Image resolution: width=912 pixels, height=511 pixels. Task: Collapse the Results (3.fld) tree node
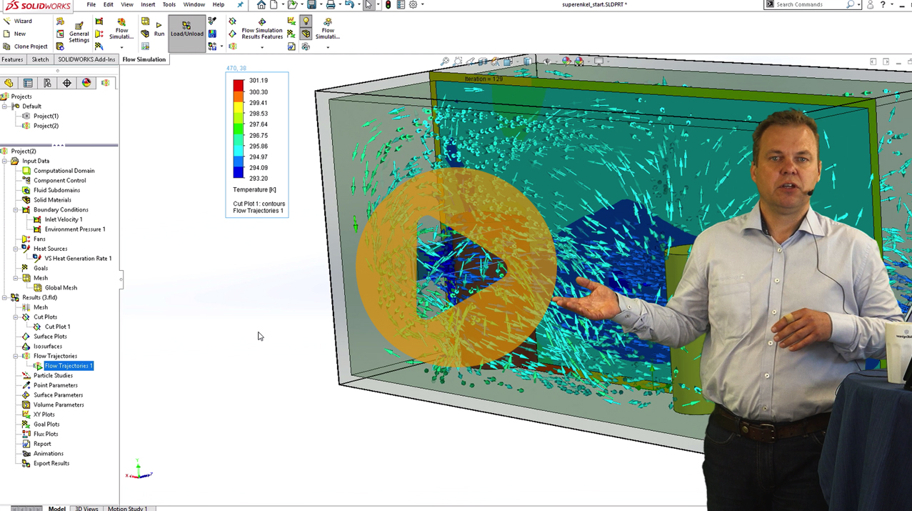coord(5,298)
